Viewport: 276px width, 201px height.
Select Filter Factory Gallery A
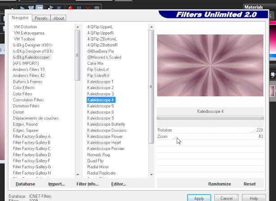coord(32,137)
